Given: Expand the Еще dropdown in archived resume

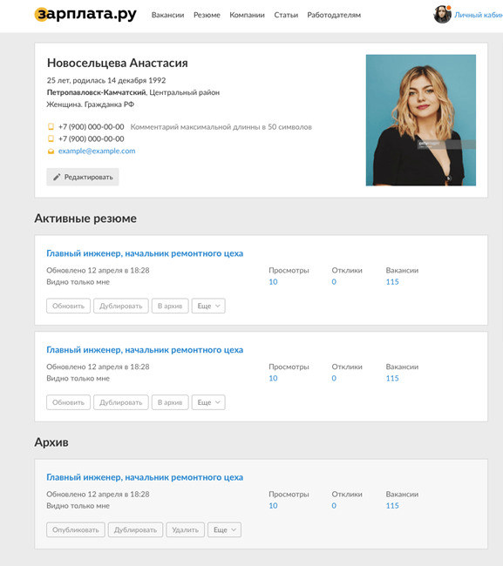Looking at the screenshot, I should click(224, 529).
